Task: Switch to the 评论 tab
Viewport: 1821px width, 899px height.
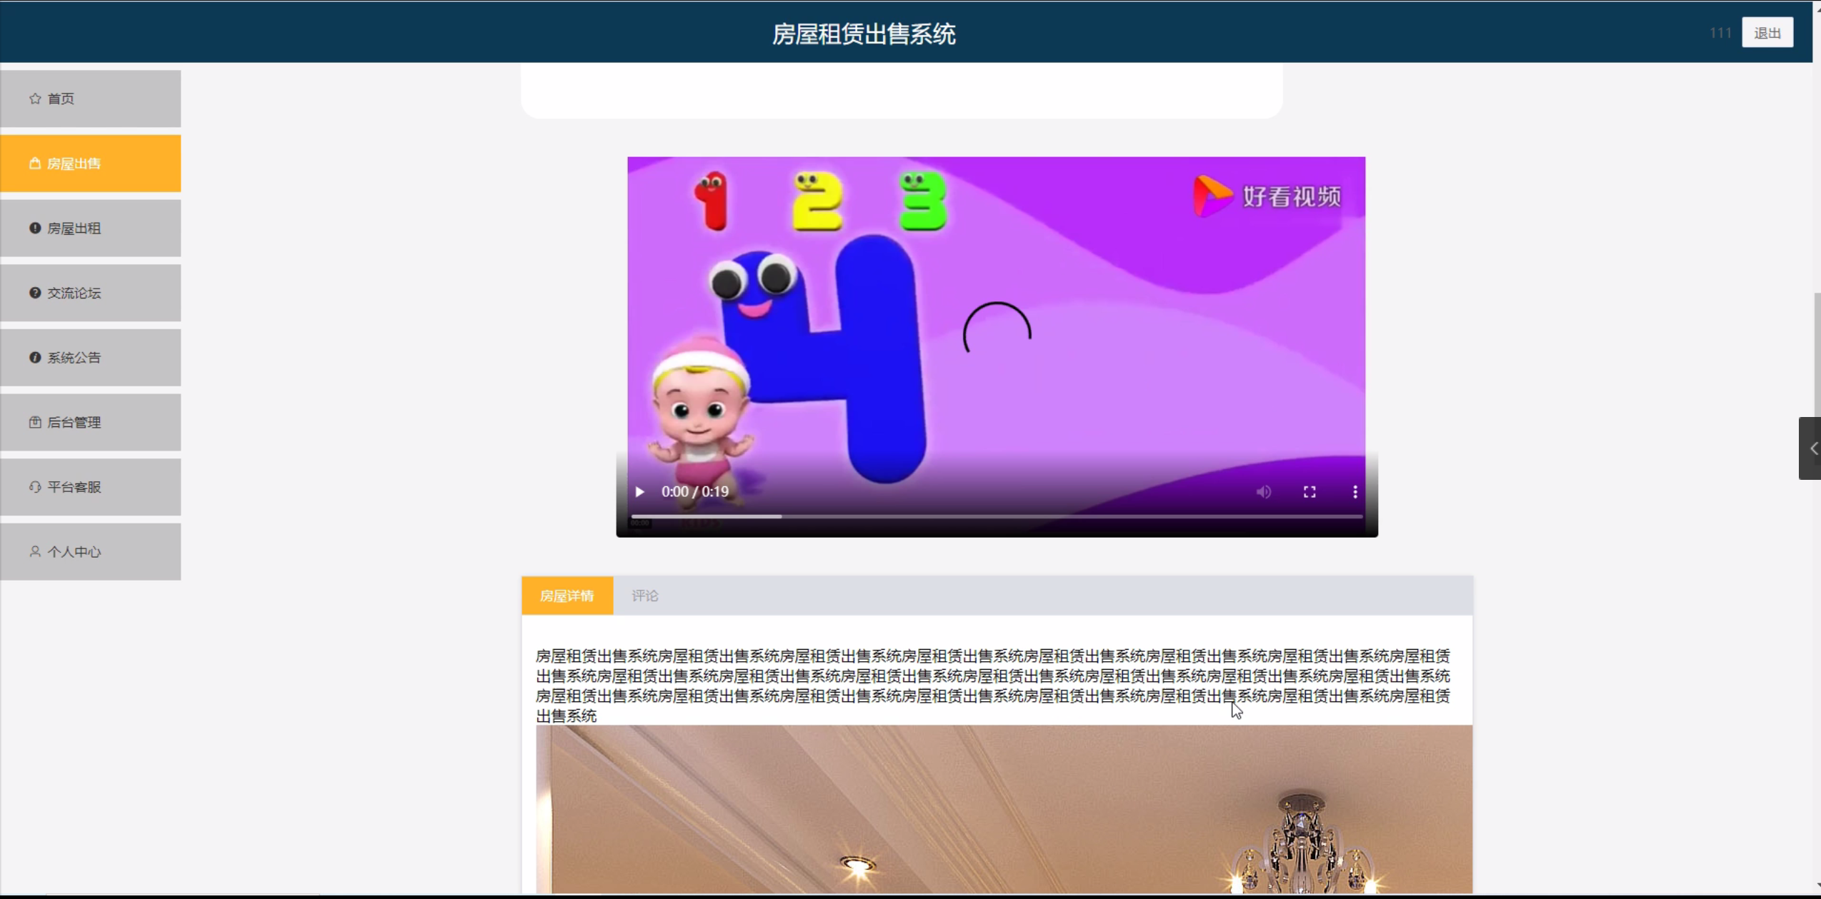Action: tap(644, 596)
